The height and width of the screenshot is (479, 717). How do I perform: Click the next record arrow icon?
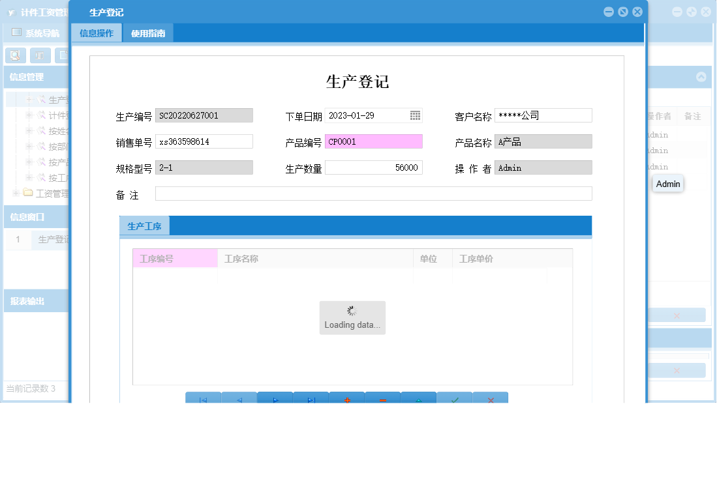click(275, 399)
